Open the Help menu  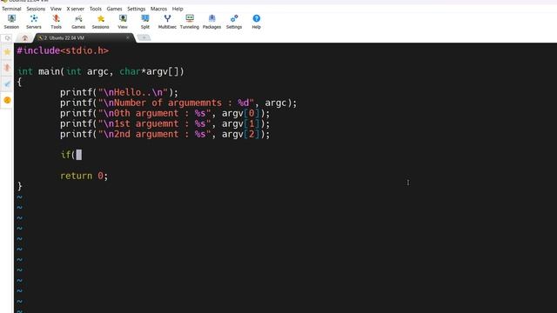click(178, 9)
